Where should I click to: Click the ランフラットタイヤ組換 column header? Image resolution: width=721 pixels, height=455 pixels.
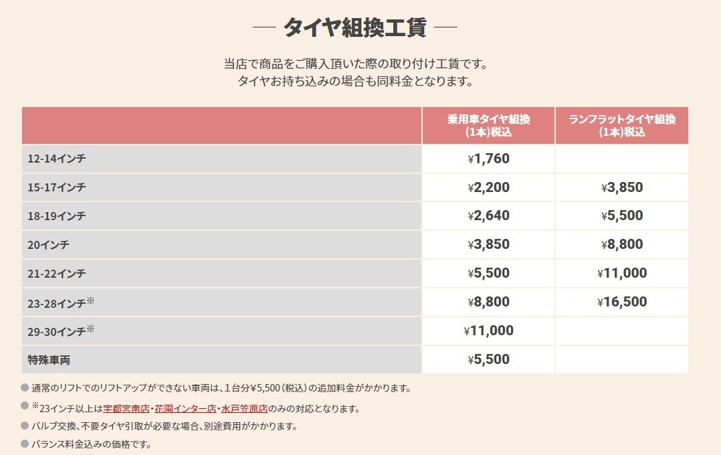click(622, 125)
